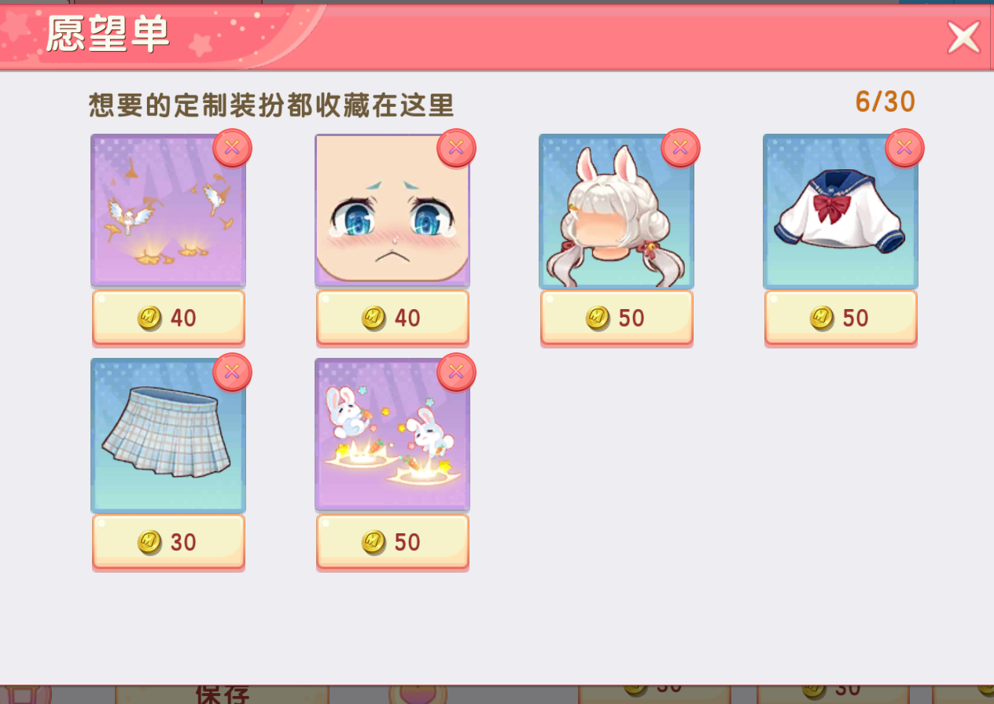Click the 保存 button behind the dialog
The height and width of the screenshot is (704, 994).
(222, 694)
